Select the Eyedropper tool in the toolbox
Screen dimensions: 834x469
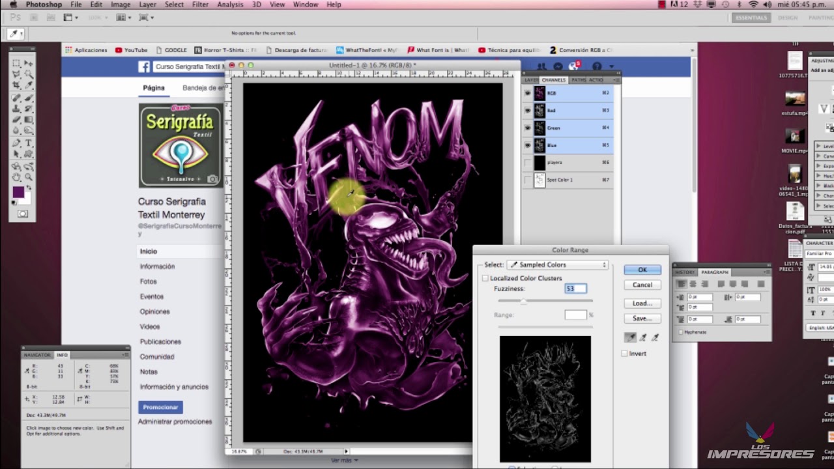click(x=29, y=86)
